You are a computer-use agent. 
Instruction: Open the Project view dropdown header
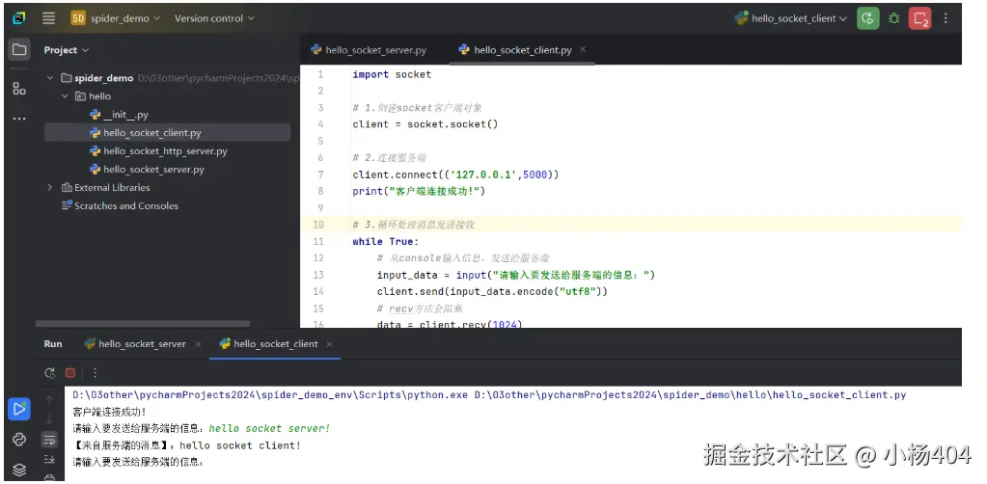67,50
